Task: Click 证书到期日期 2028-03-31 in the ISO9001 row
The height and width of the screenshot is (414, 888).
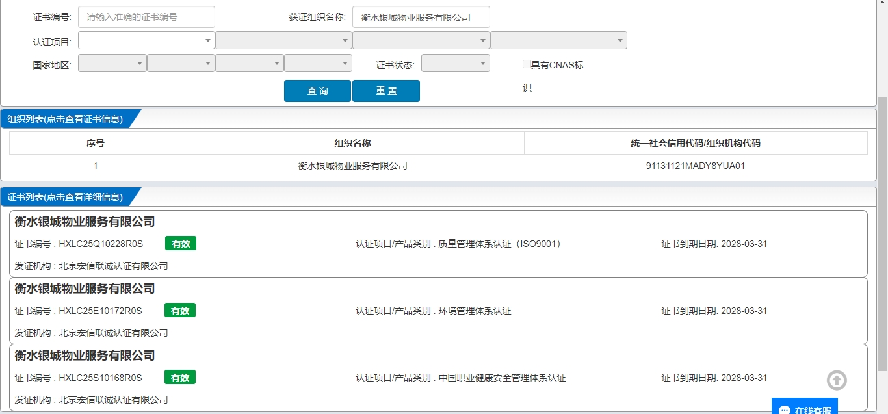Action: [714, 244]
